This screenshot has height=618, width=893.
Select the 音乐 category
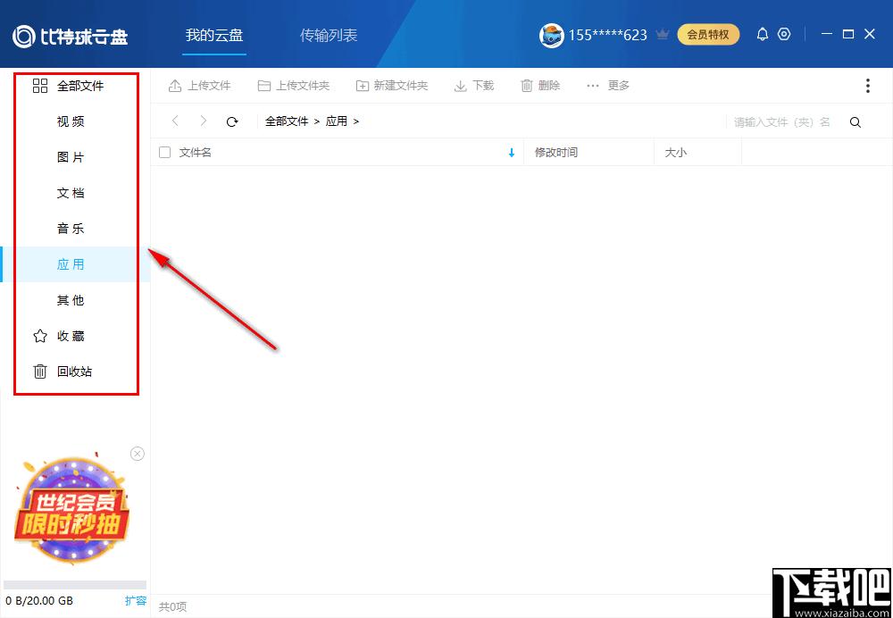pyautogui.click(x=71, y=229)
